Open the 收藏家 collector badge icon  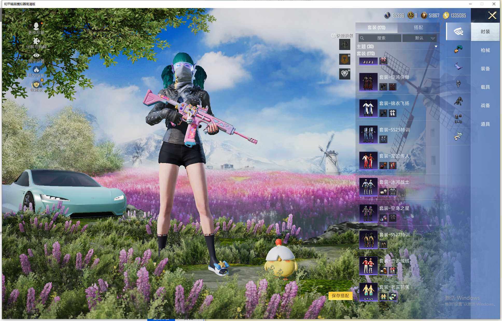point(36,84)
